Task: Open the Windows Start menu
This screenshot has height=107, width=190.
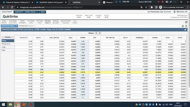Action: click(3, 104)
